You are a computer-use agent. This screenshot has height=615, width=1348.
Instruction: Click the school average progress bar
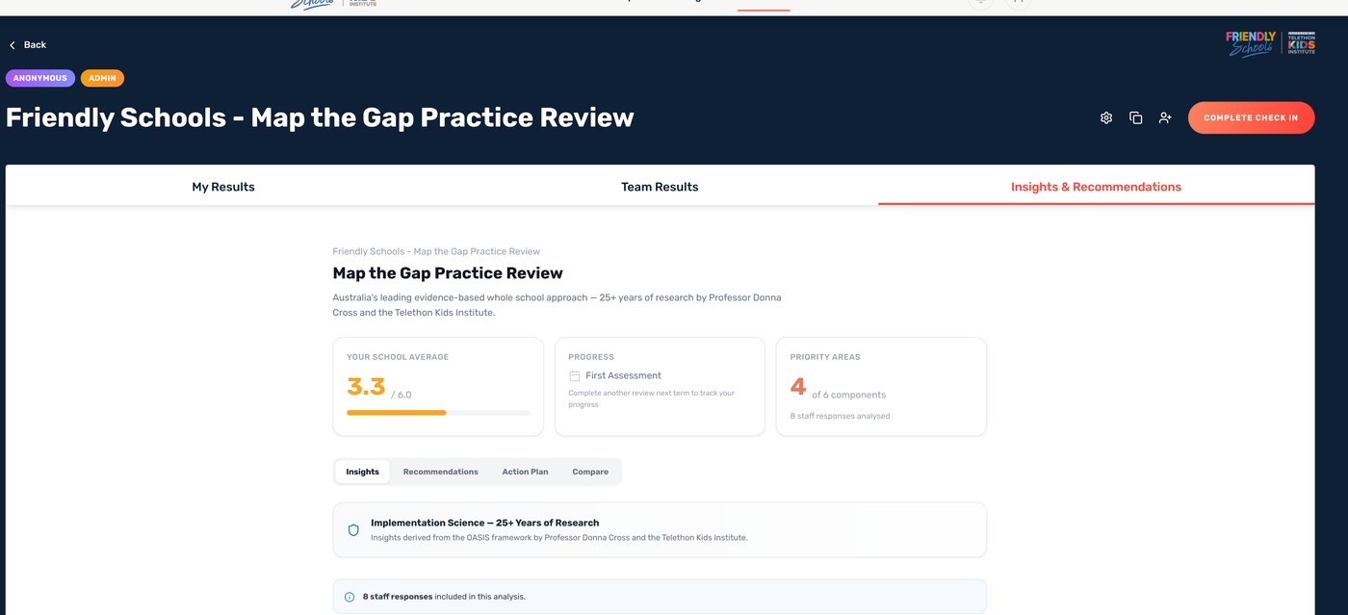438,413
